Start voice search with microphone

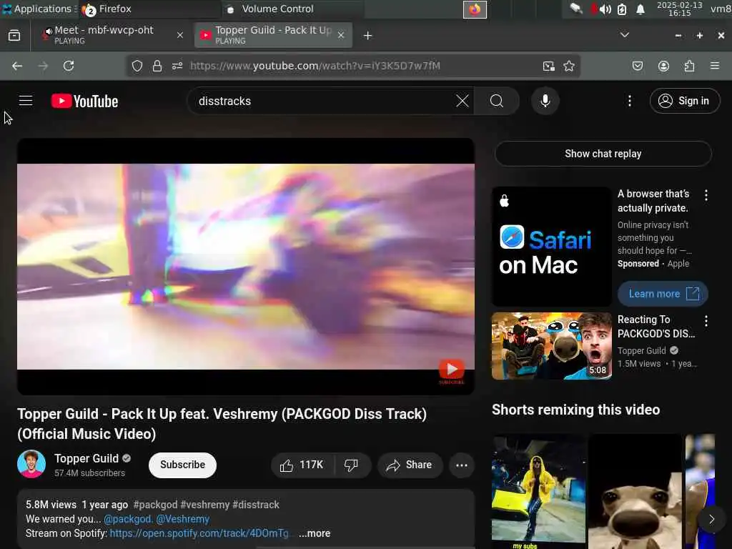545,101
